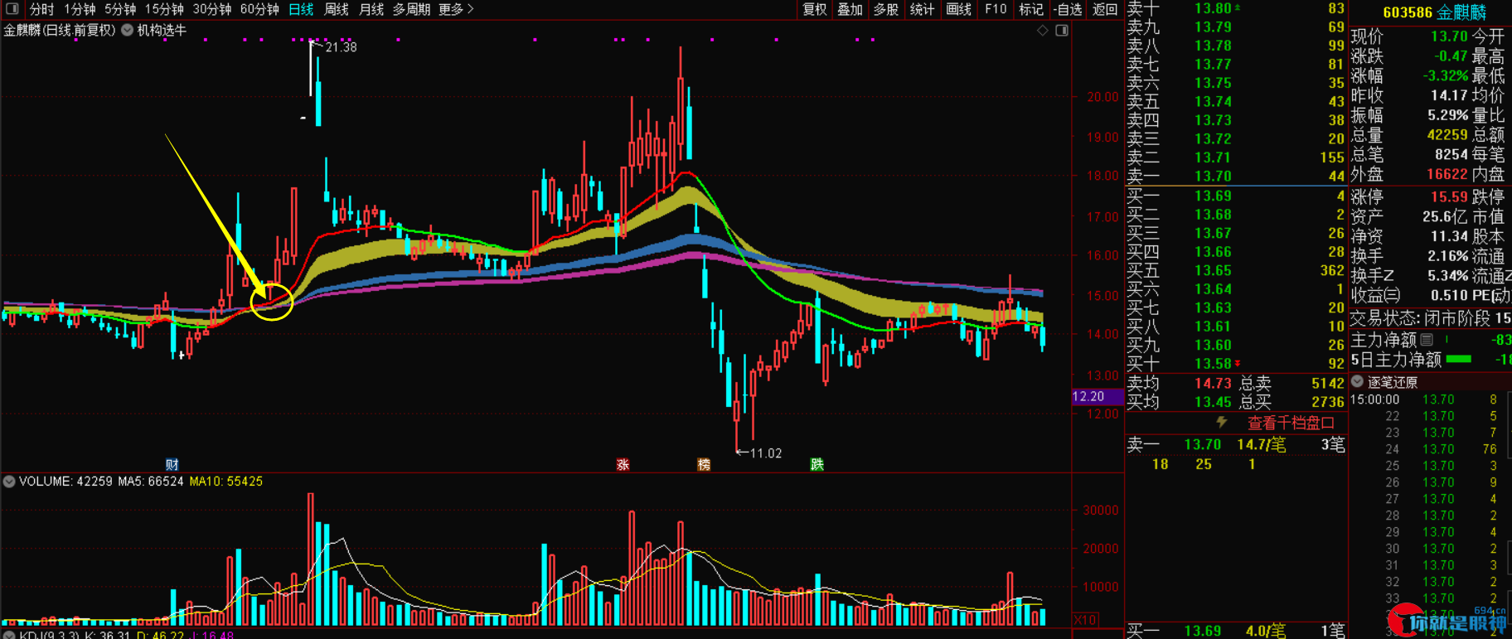
Task: Expand the 逐笔还原 dropdown arrow
Action: [x=1357, y=382]
